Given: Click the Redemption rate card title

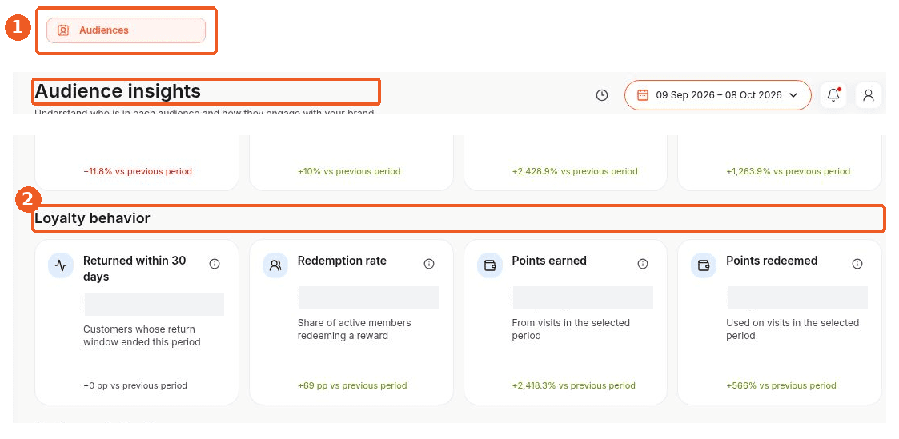Looking at the screenshot, I should click(x=343, y=261).
